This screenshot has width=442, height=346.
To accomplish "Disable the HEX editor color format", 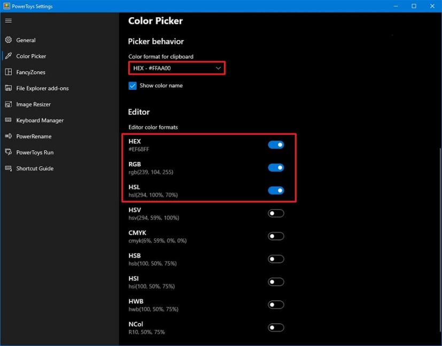I will click(276, 144).
